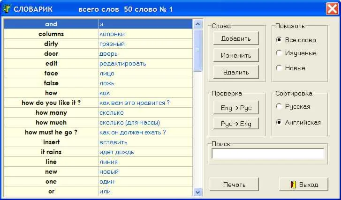Click the door icon on Выход button

tap(293, 185)
